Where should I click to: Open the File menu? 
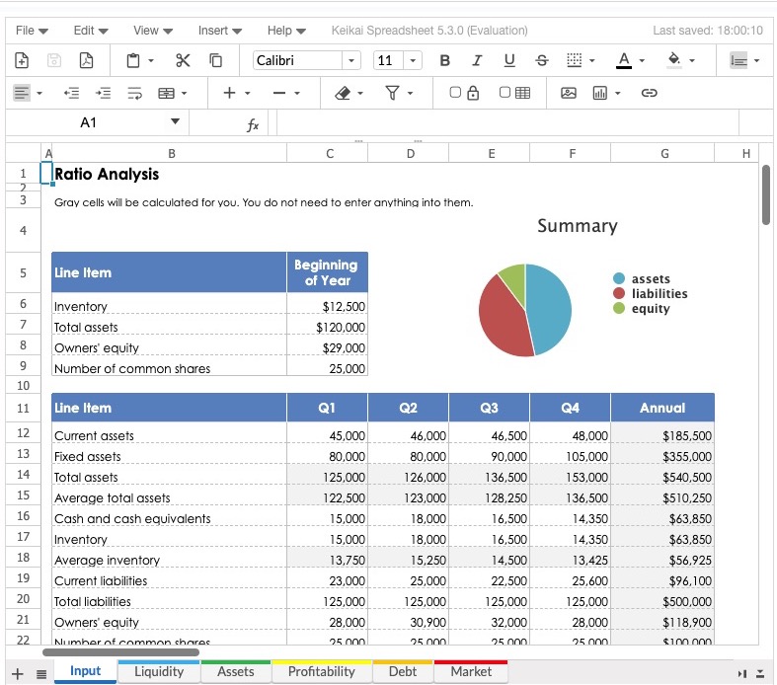32,31
